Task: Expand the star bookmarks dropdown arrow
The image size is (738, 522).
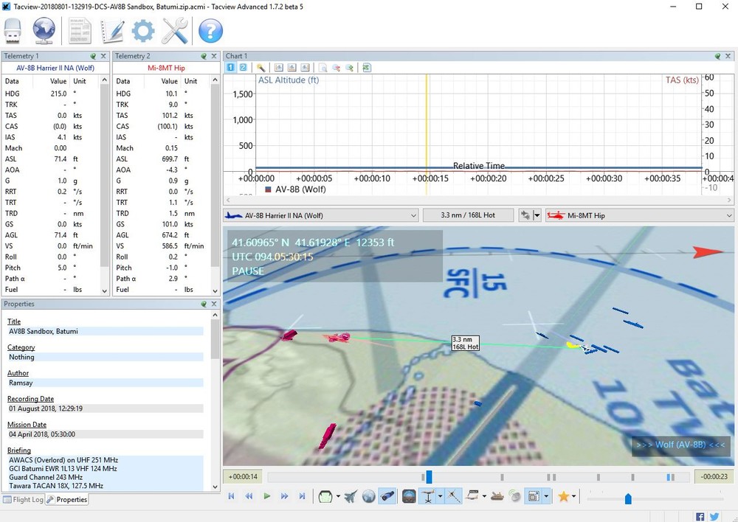Action: pos(576,497)
